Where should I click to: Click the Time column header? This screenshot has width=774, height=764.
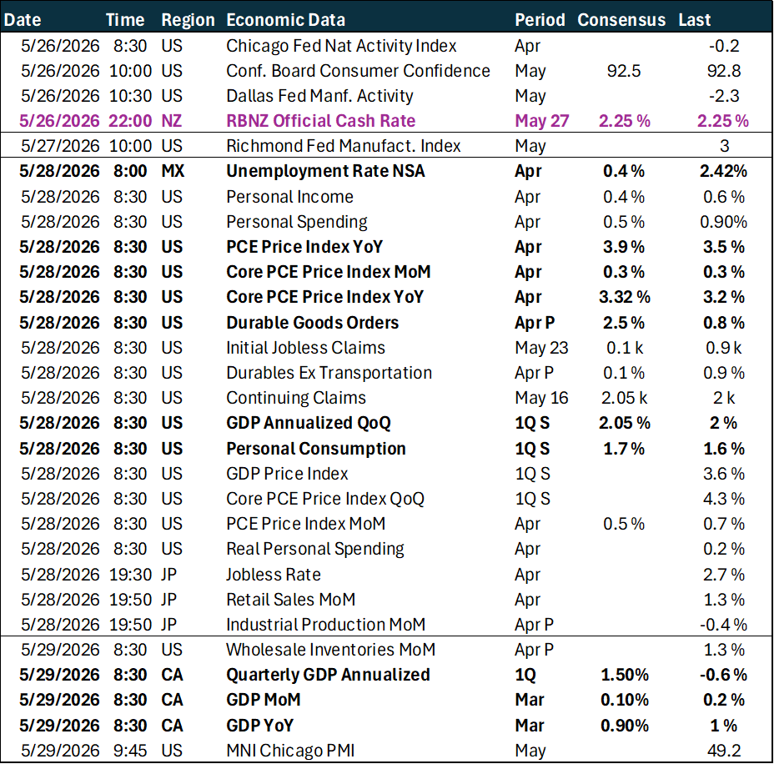pos(125,20)
